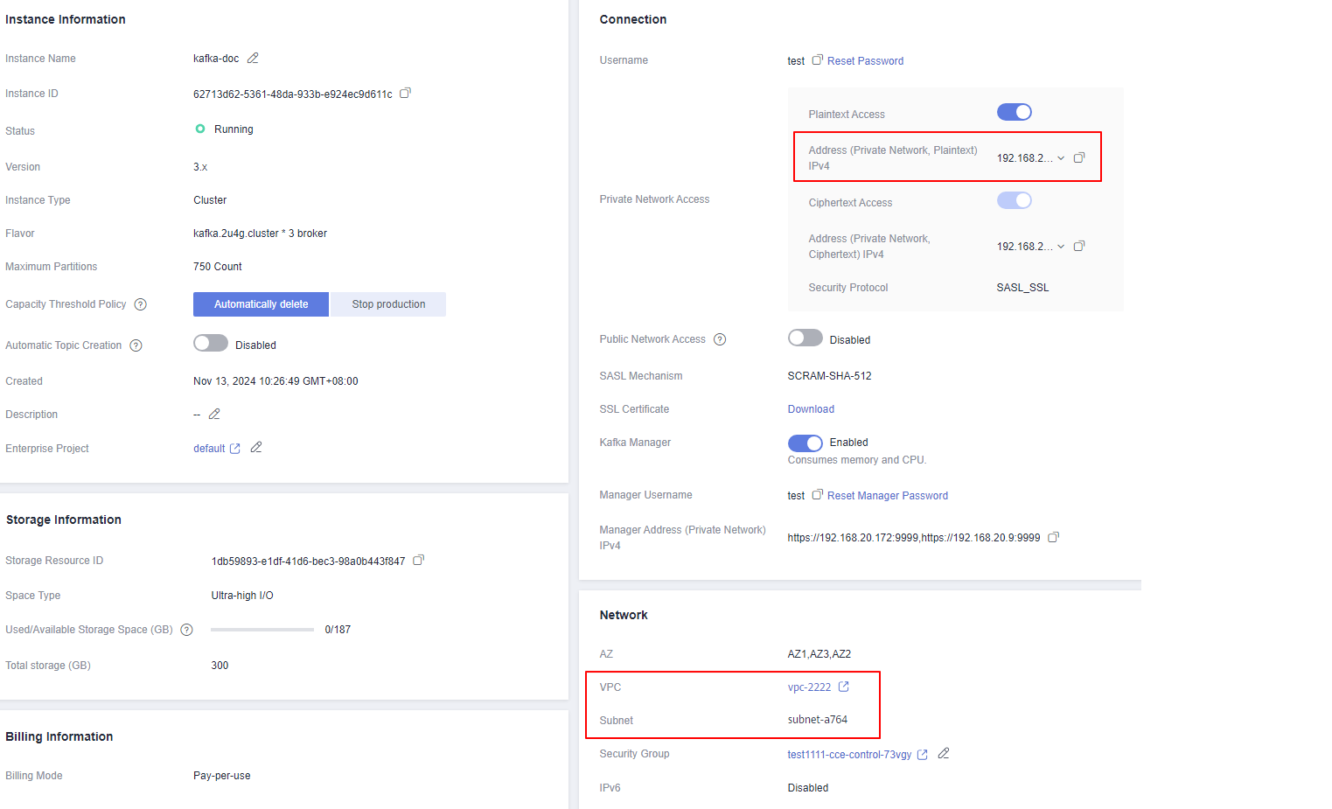Copy the ciphertext private network address
The width and height of the screenshot is (1332, 809).
(1078, 246)
